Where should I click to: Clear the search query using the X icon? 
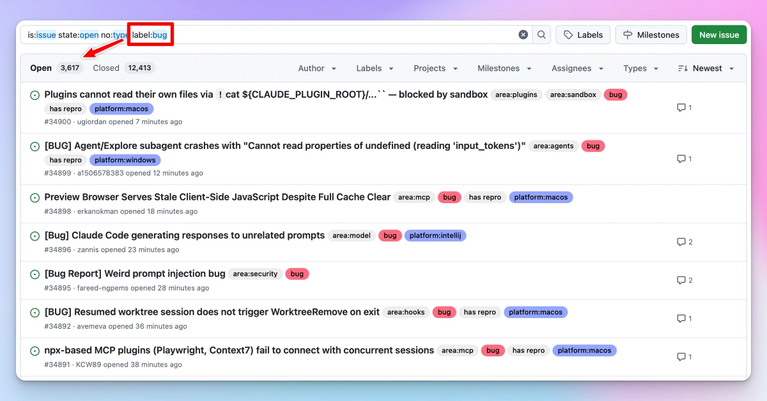click(x=523, y=34)
